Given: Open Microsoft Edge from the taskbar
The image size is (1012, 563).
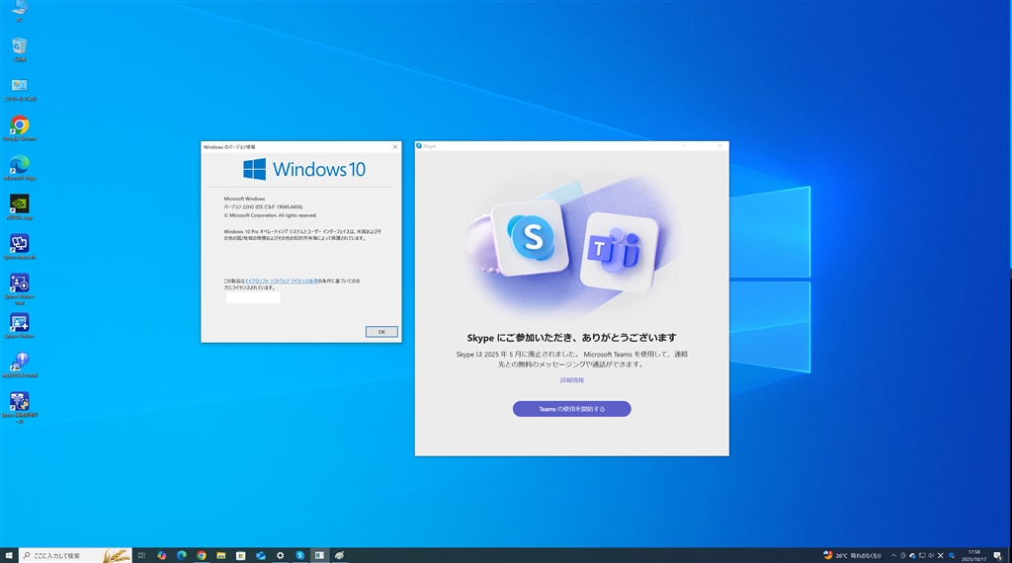Looking at the screenshot, I should pos(182,555).
